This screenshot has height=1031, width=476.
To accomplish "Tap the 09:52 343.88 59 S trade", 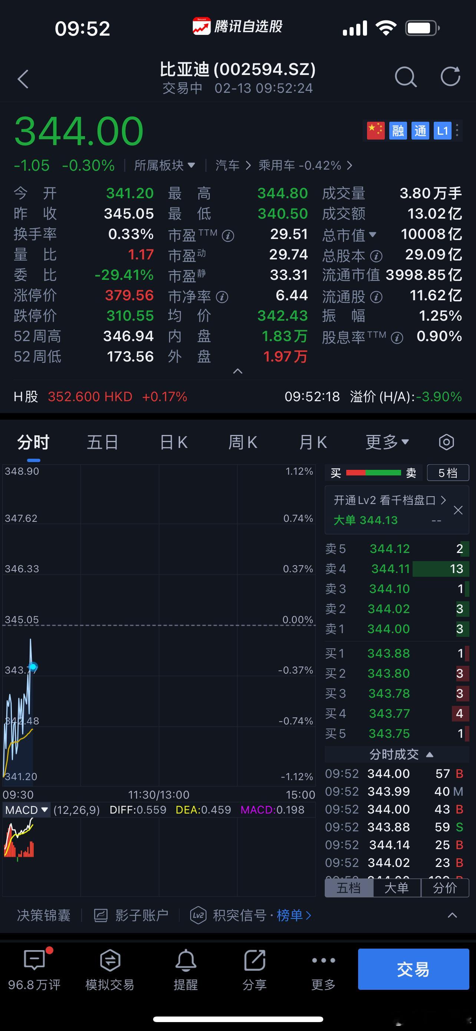I will [394, 827].
